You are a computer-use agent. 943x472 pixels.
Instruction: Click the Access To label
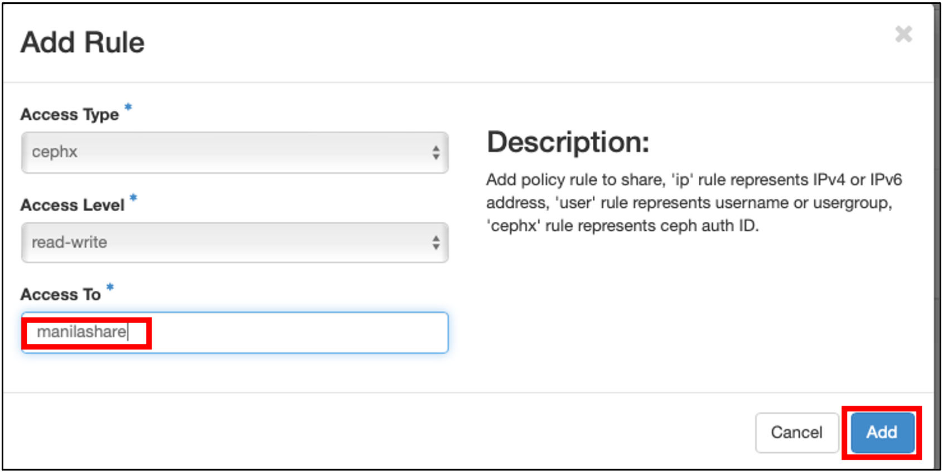[x=61, y=294]
